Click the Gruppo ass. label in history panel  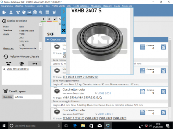(8, 48)
